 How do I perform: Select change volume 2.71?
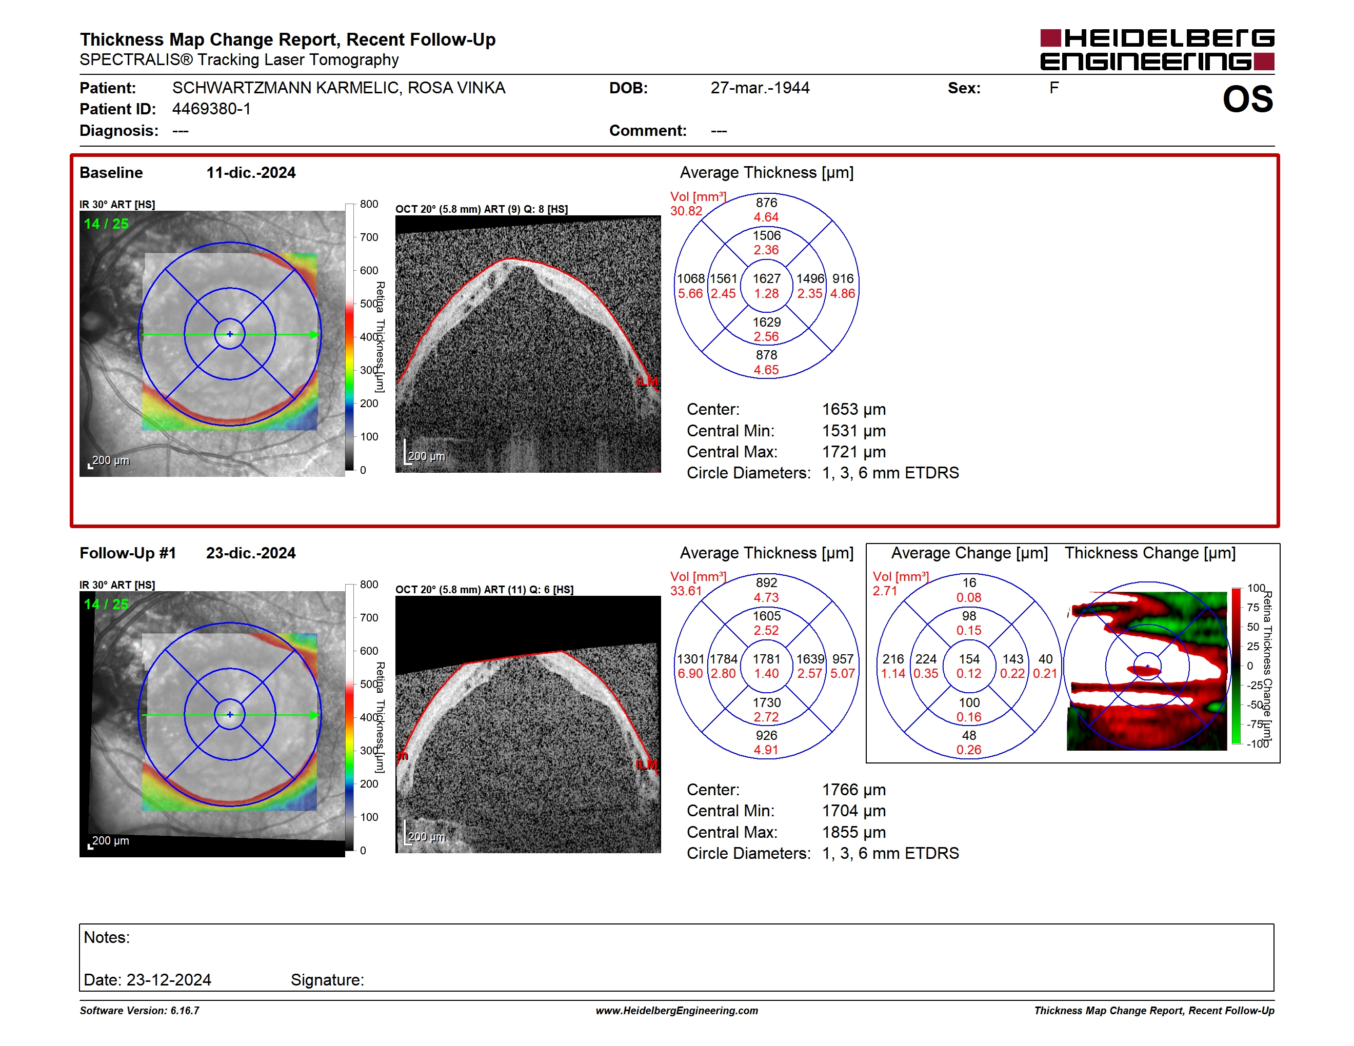click(885, 591)
